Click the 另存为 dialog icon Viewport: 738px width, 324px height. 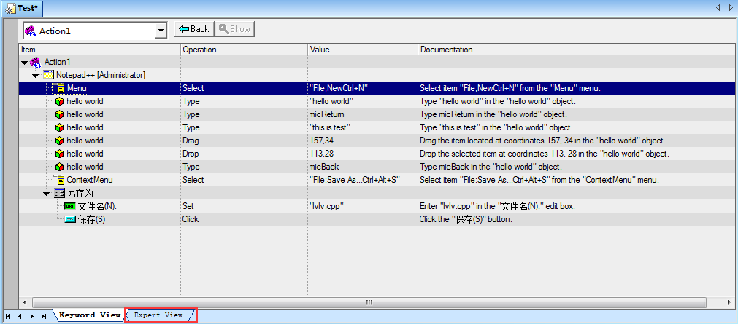59,193
